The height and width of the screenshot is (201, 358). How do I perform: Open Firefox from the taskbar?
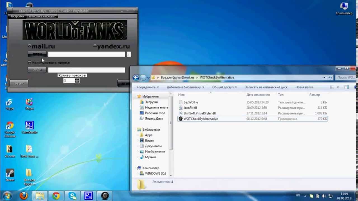coord(23,195)
